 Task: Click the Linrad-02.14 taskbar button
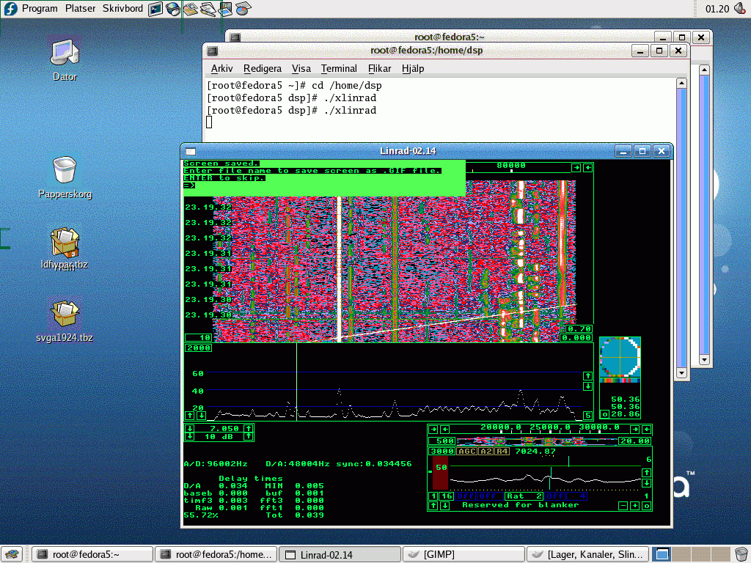point(340,554)
